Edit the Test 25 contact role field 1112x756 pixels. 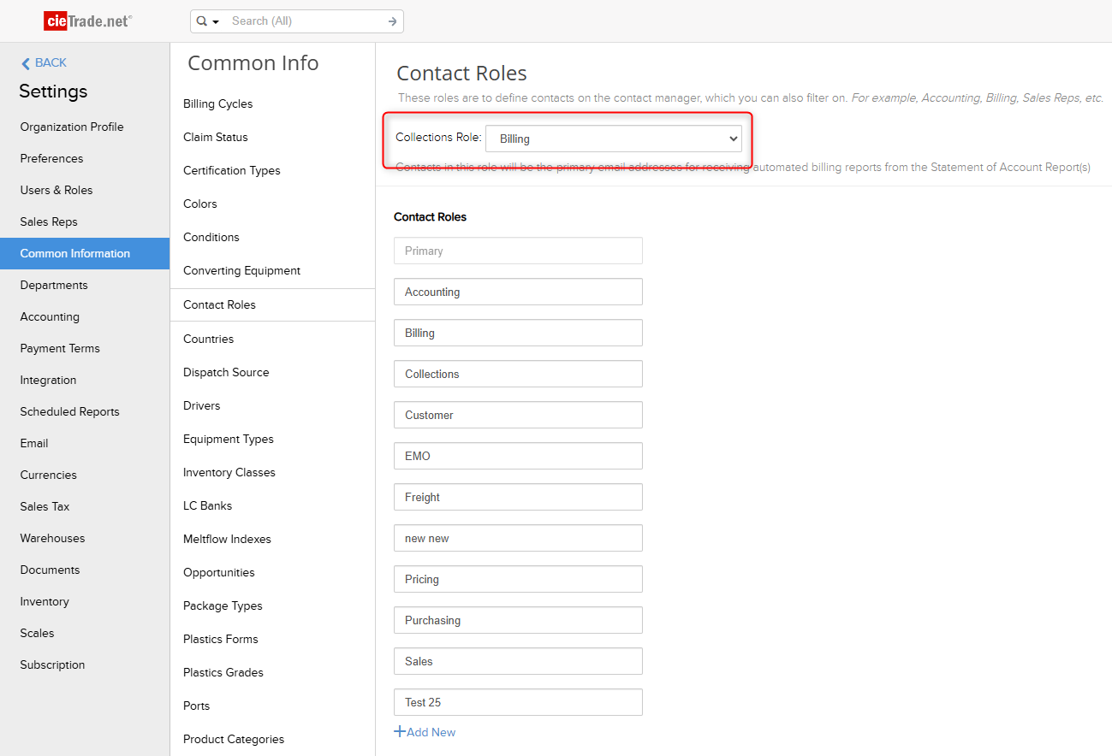coord(518,702)
